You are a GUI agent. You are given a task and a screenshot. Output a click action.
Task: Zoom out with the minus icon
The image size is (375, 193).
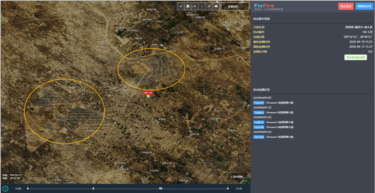[x=202, y=6]
